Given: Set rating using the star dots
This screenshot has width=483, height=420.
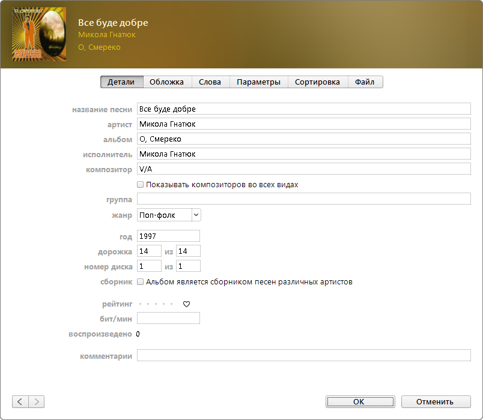Looking at the screenshot, I should click(156, 304).
